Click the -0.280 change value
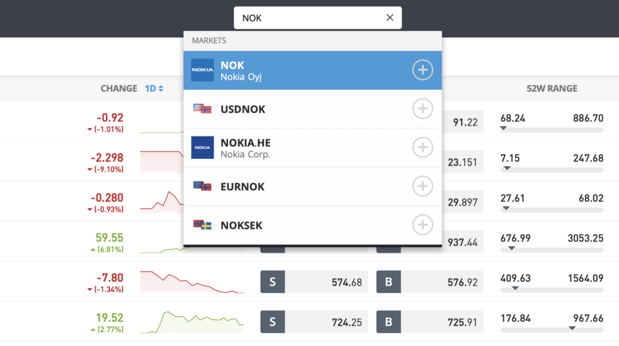Screen dimensions: 619x346 (107, 197)
